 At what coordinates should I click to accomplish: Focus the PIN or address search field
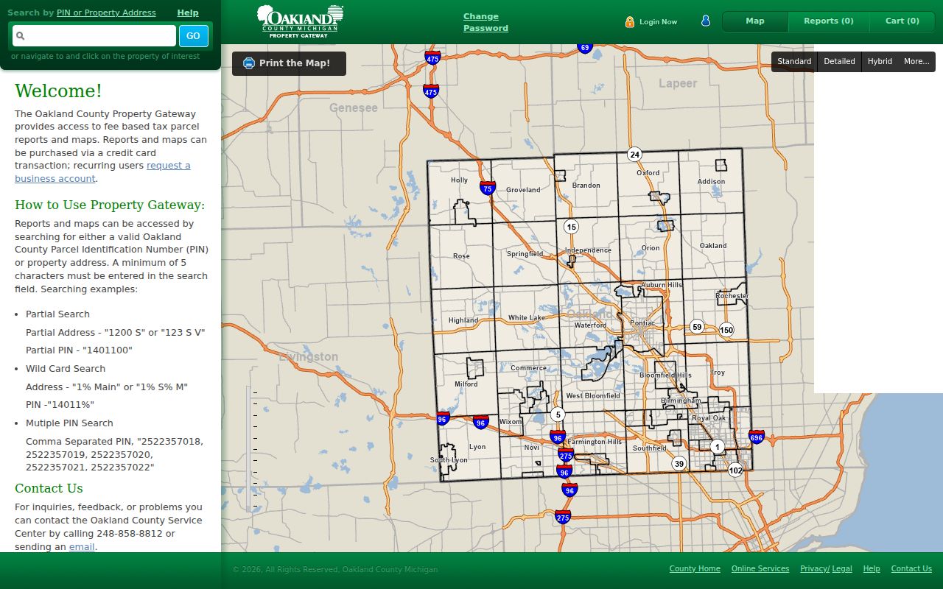(94, 36)
